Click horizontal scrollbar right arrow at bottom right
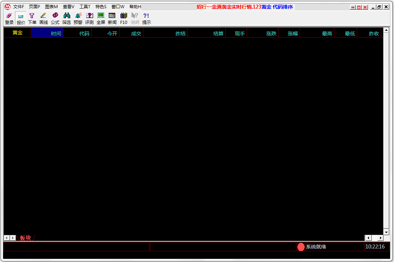The height and width of the screenshot is (262, 394). point(381,238)
